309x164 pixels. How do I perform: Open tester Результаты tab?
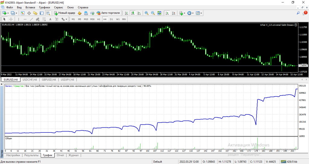pyautogui.click(x=31, y=155)
